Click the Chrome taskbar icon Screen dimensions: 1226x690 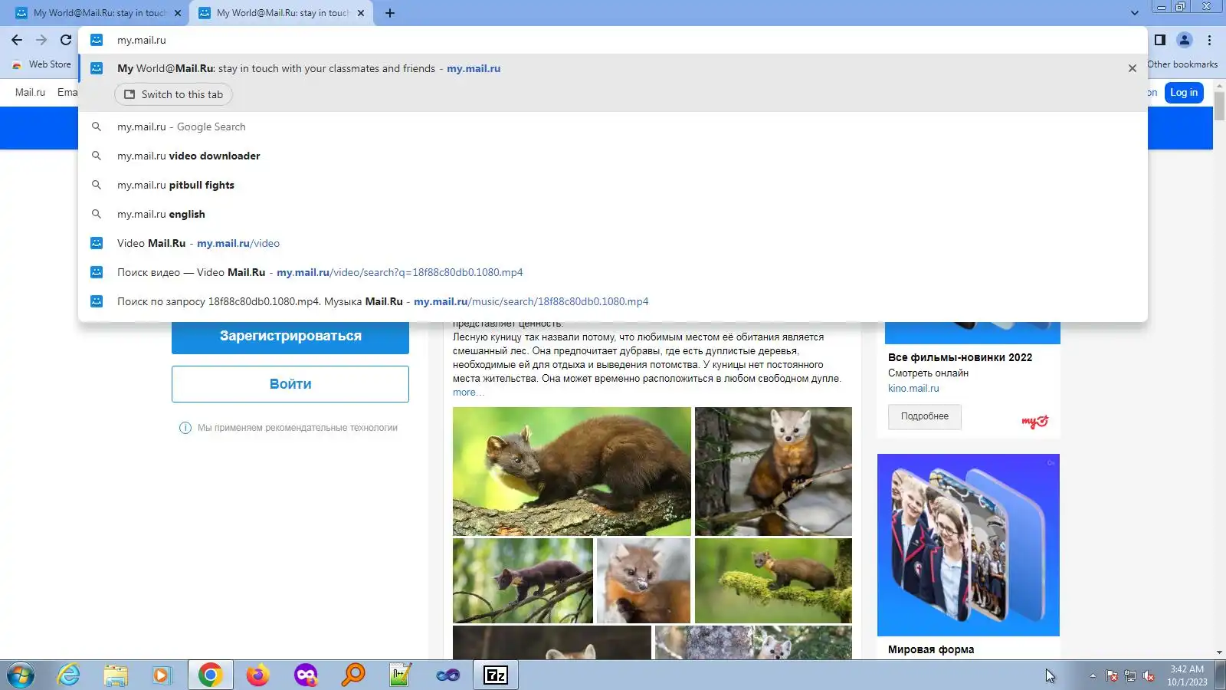(x=210, y=675)
